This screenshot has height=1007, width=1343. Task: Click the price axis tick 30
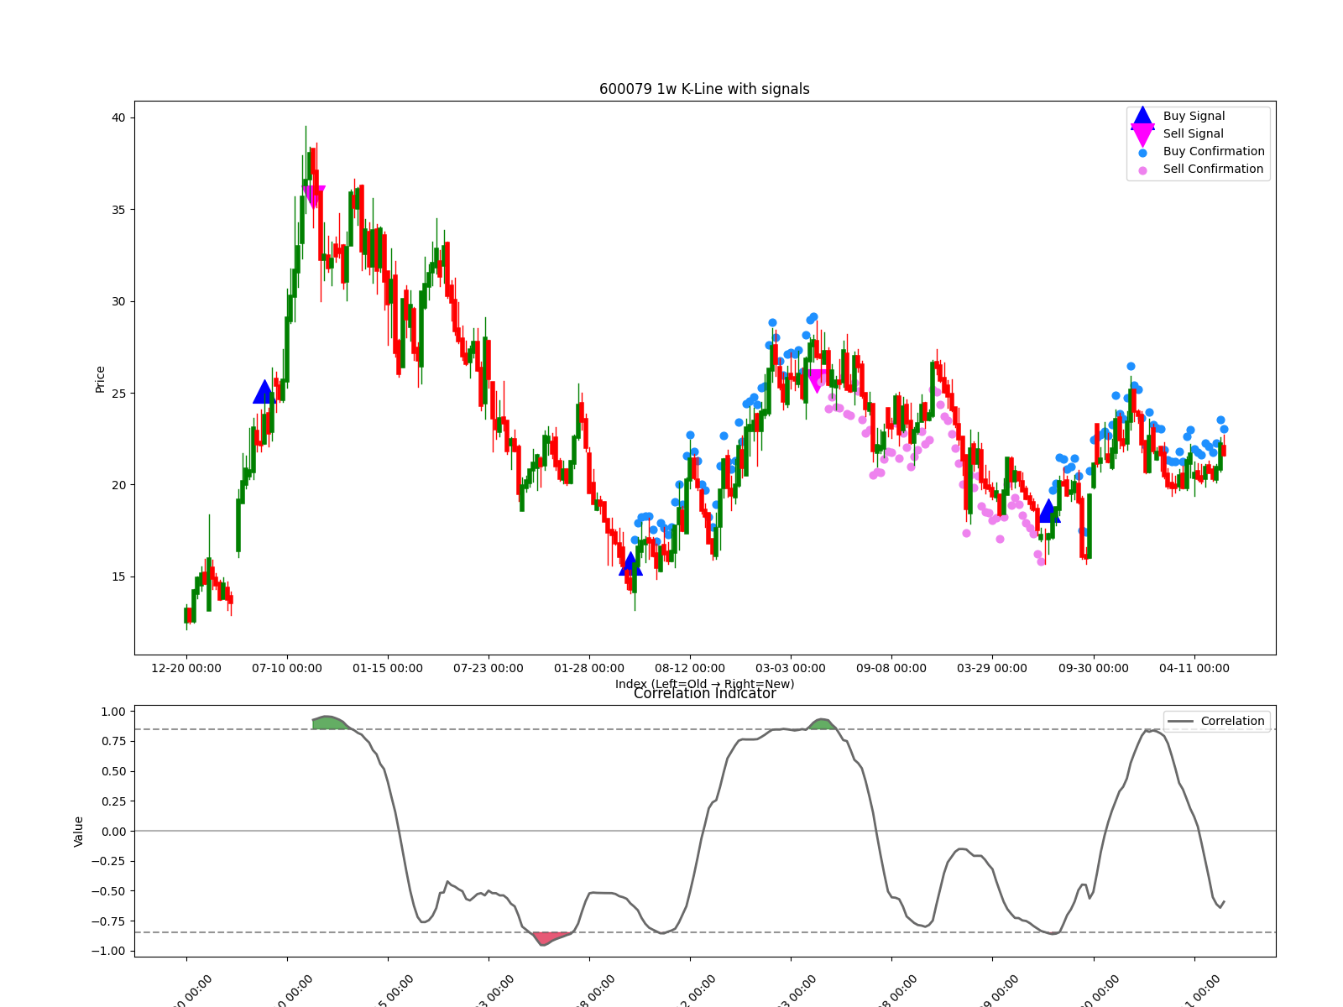coord(118,301)
